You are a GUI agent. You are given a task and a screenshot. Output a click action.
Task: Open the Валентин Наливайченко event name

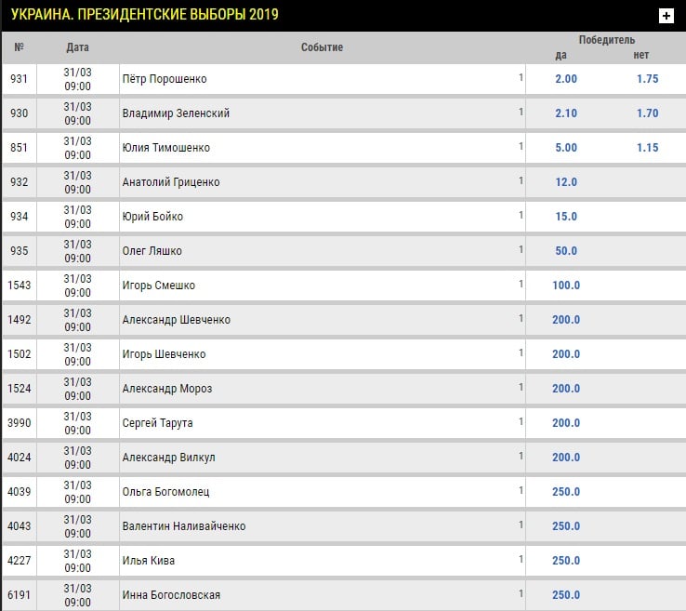(184, 526)
